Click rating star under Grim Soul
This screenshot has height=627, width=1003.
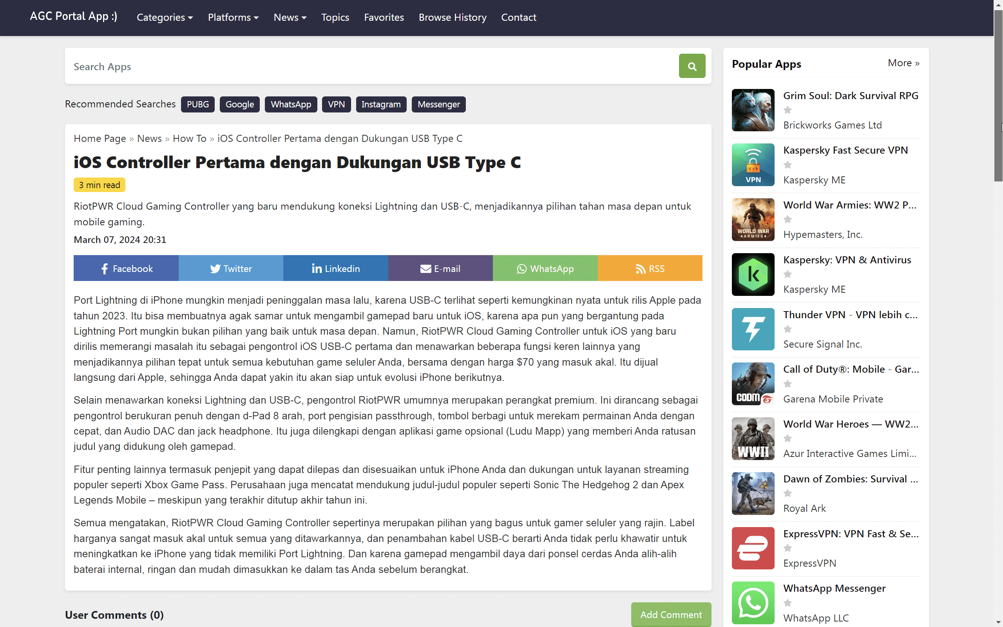click(x=788, y=110)
